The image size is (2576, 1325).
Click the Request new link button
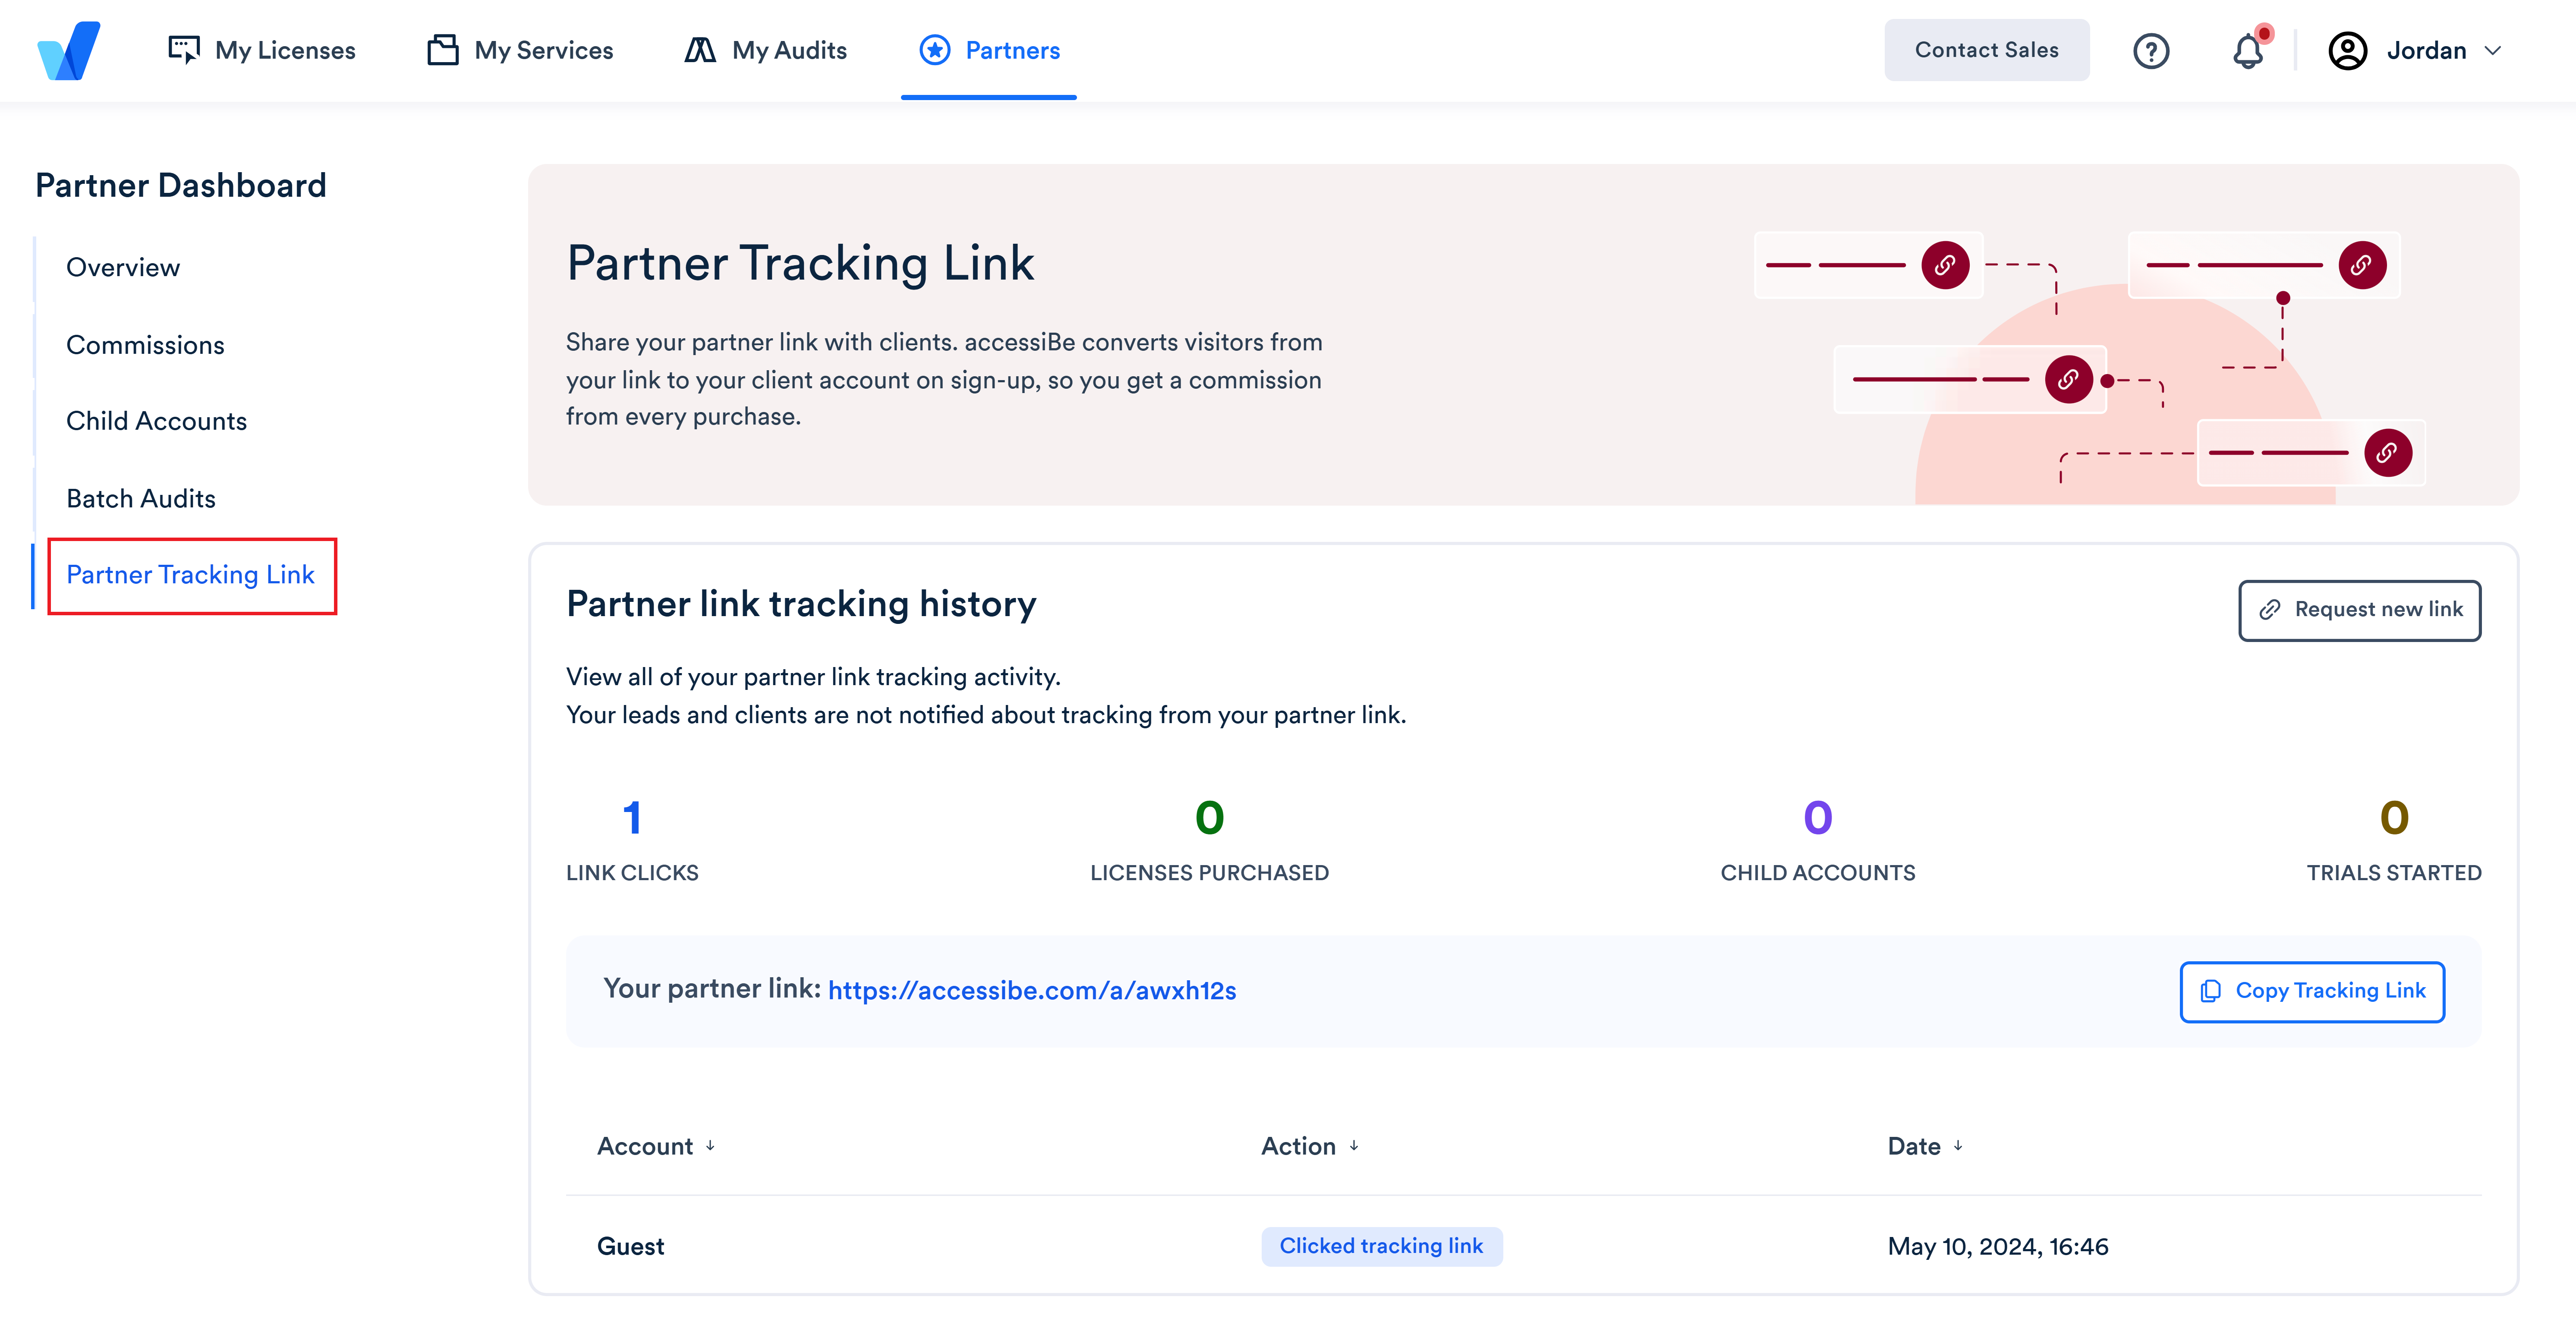[2359, 610]
